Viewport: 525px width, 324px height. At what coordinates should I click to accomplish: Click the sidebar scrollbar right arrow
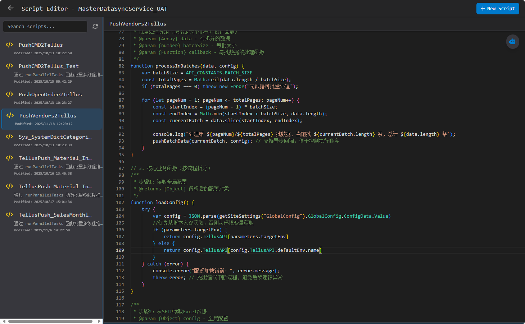99,321
